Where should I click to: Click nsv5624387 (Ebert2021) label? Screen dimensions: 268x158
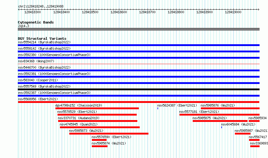[x=177, y=105]
